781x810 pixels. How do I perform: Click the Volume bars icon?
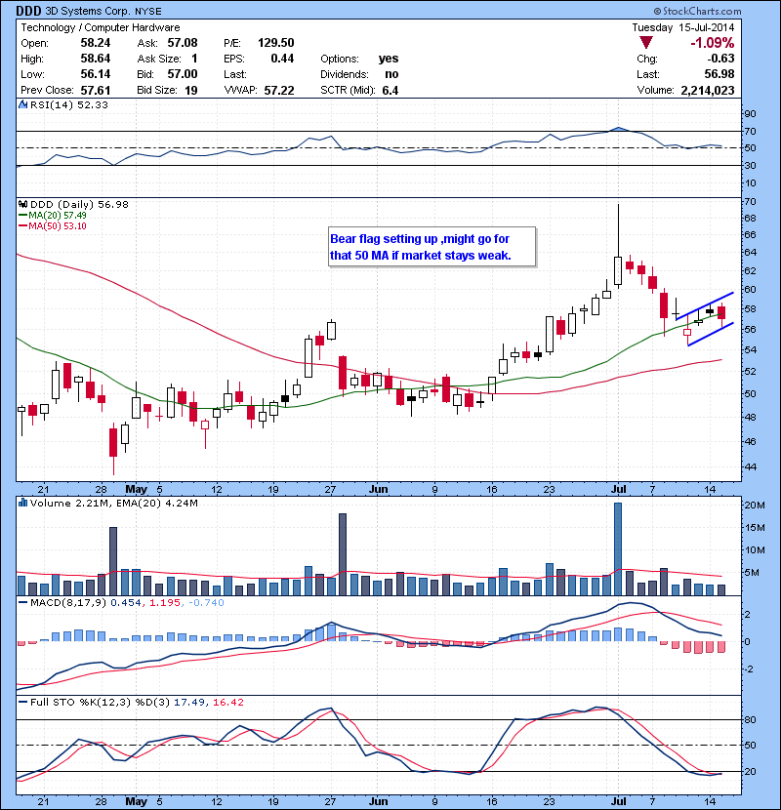[x=22, y=503]
